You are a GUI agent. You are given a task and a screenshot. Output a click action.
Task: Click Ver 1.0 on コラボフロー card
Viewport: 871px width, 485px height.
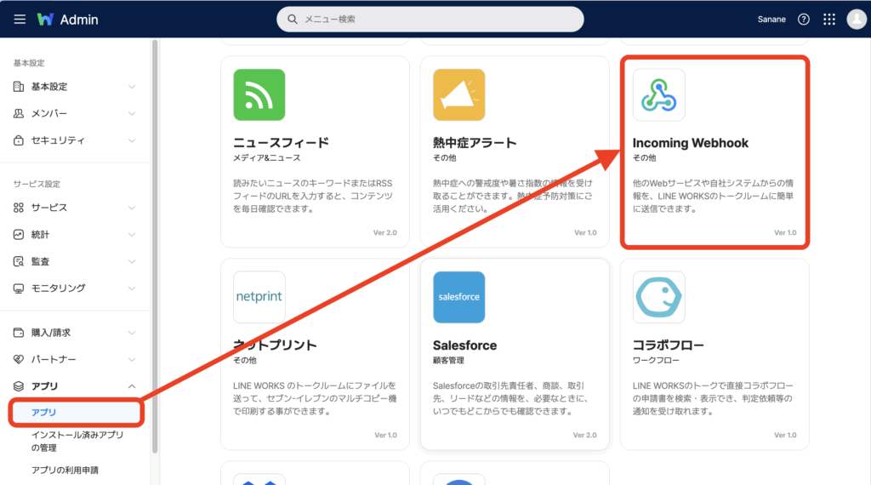[x=785, y=435]
